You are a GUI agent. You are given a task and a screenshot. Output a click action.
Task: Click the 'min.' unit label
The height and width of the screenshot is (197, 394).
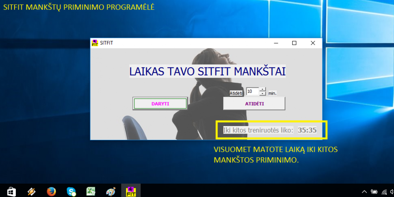pos(272,93)
